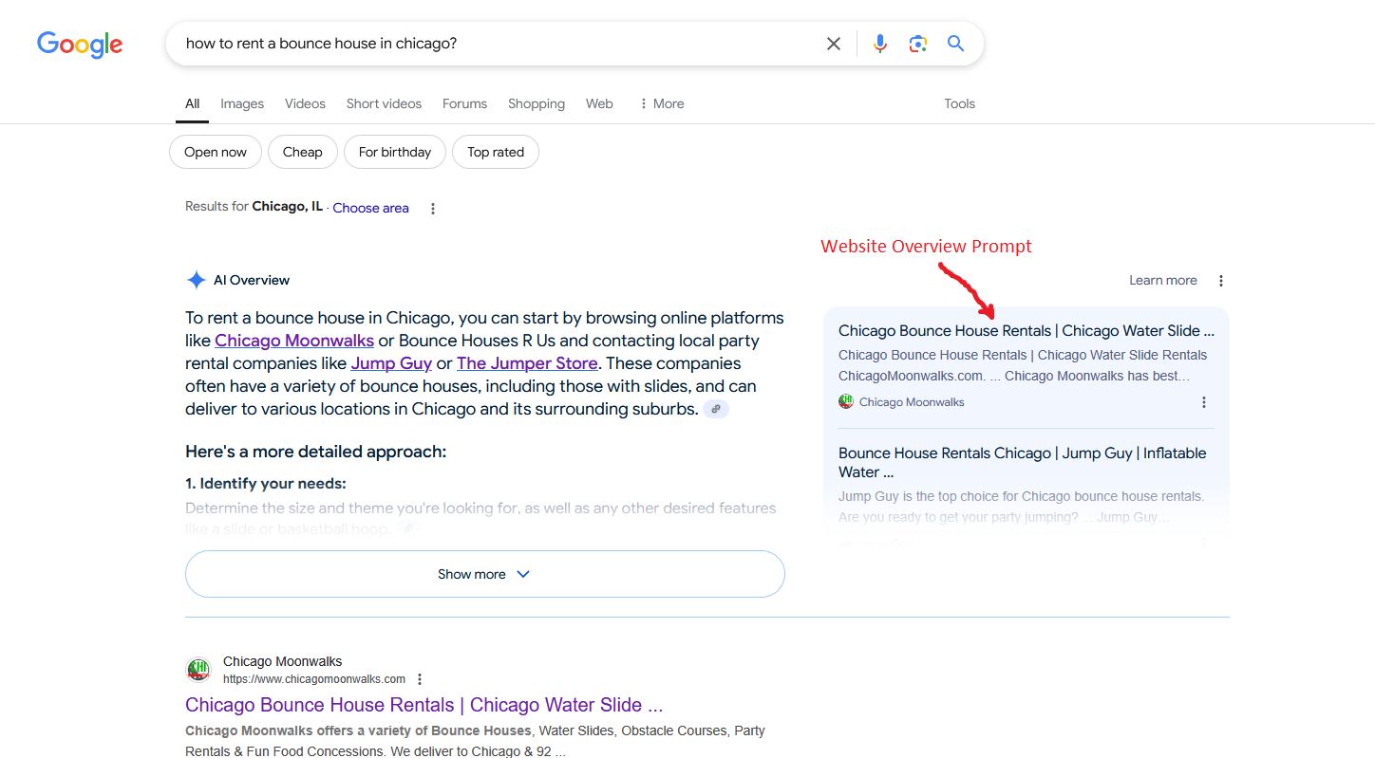This screenshot has height=758, width=1375.
Task: Click the Learn more link
Action: coord(1162,280)
